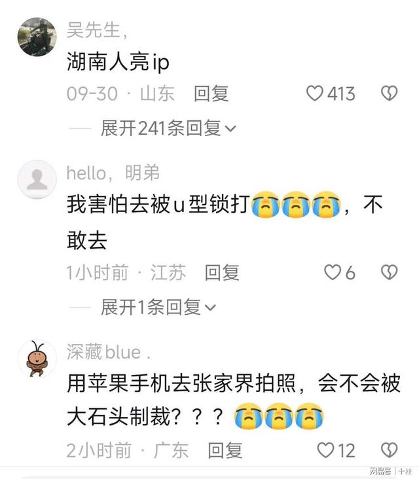Dislike the hello, 明弟 comment

click(389, 272)
